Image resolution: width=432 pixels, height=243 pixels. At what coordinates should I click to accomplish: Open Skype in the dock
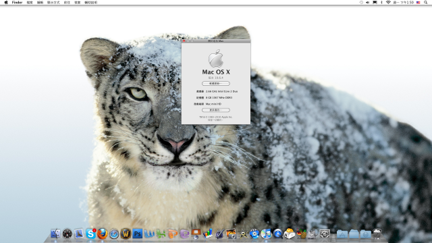point(90,234)
